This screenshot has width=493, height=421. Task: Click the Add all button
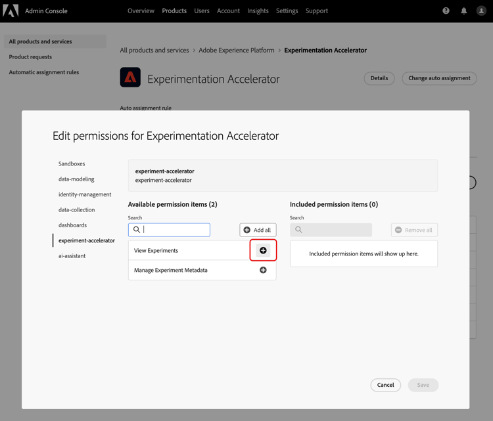click(x=258, y=230)
